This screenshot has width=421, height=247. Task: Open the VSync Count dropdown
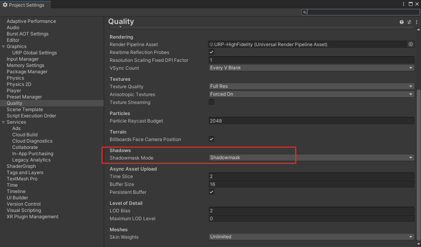point(312,68)
